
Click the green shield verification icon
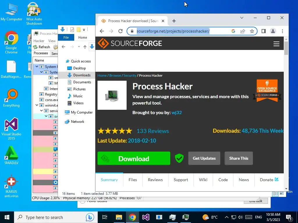tap(179, 158)
